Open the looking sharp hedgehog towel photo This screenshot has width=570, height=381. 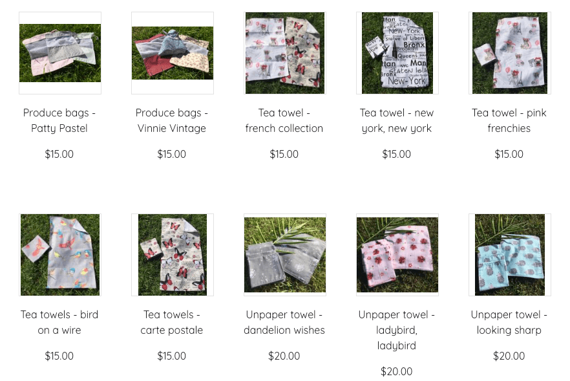tap(510, 255)
